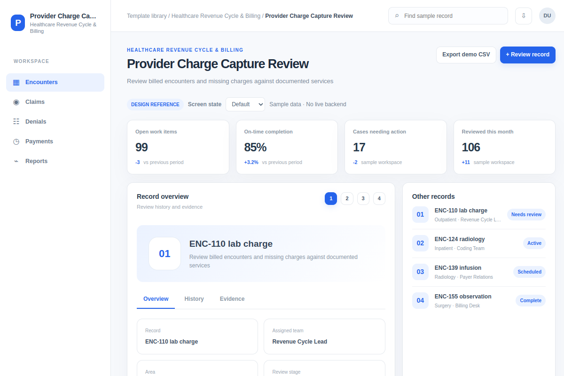
Task: Go to record page 2
Action: tap(347, 198)
